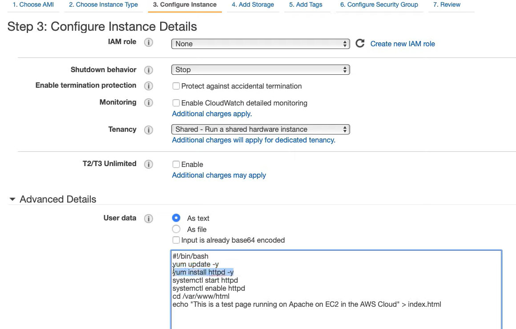Open info tooltip for Enable termination protection

pyautogui.click(x=149, y=86)
